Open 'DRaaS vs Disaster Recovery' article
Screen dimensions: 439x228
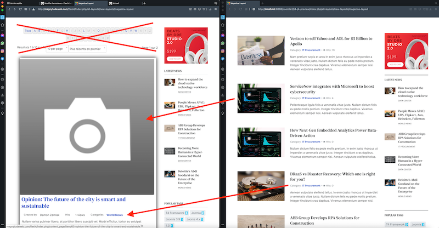333,176
